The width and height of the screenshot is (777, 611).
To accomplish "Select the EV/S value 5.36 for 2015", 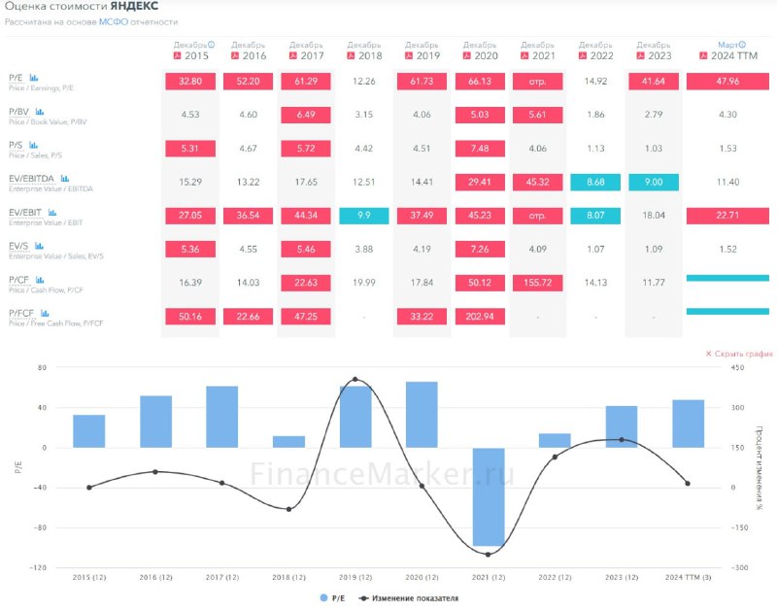I will 190,250.
